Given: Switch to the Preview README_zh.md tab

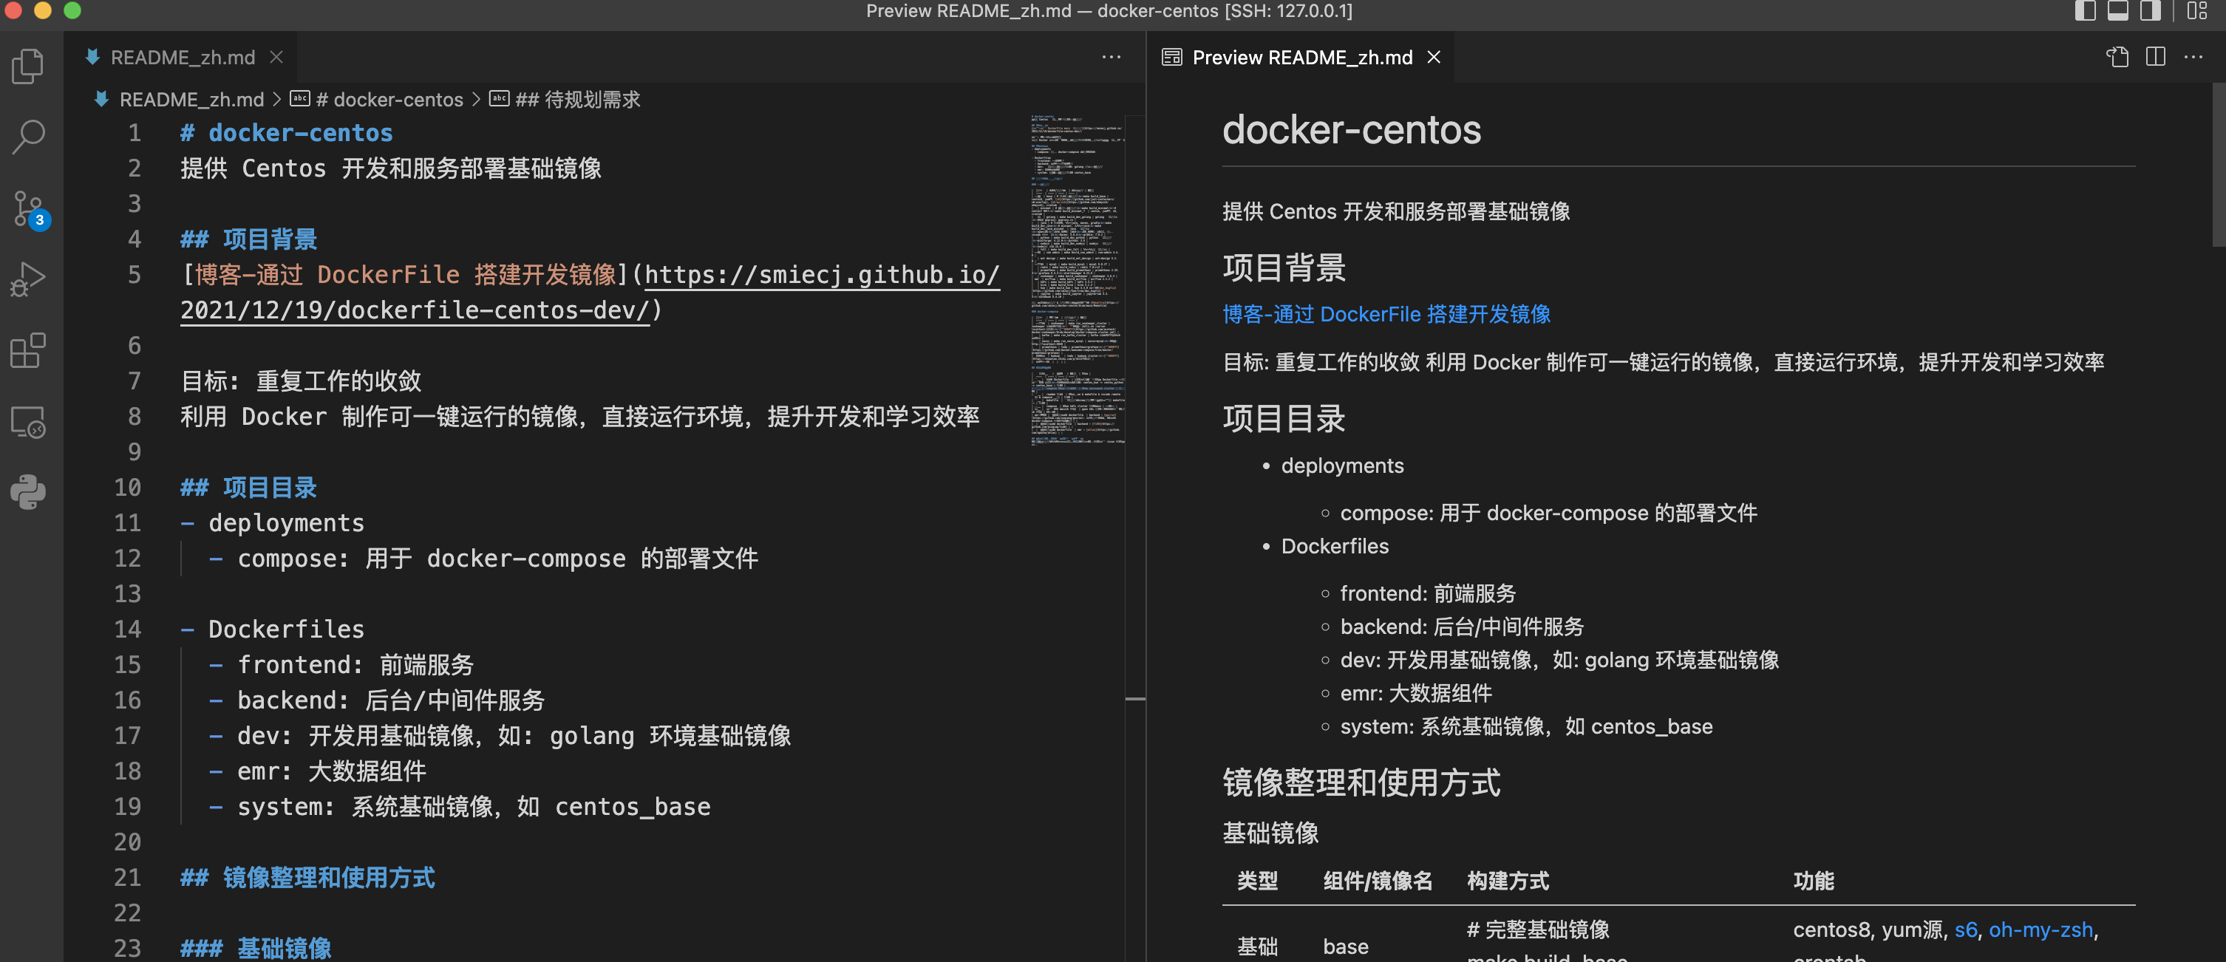Looking at the screenshot, I should pyautogui.click(x=1301, y=57).
